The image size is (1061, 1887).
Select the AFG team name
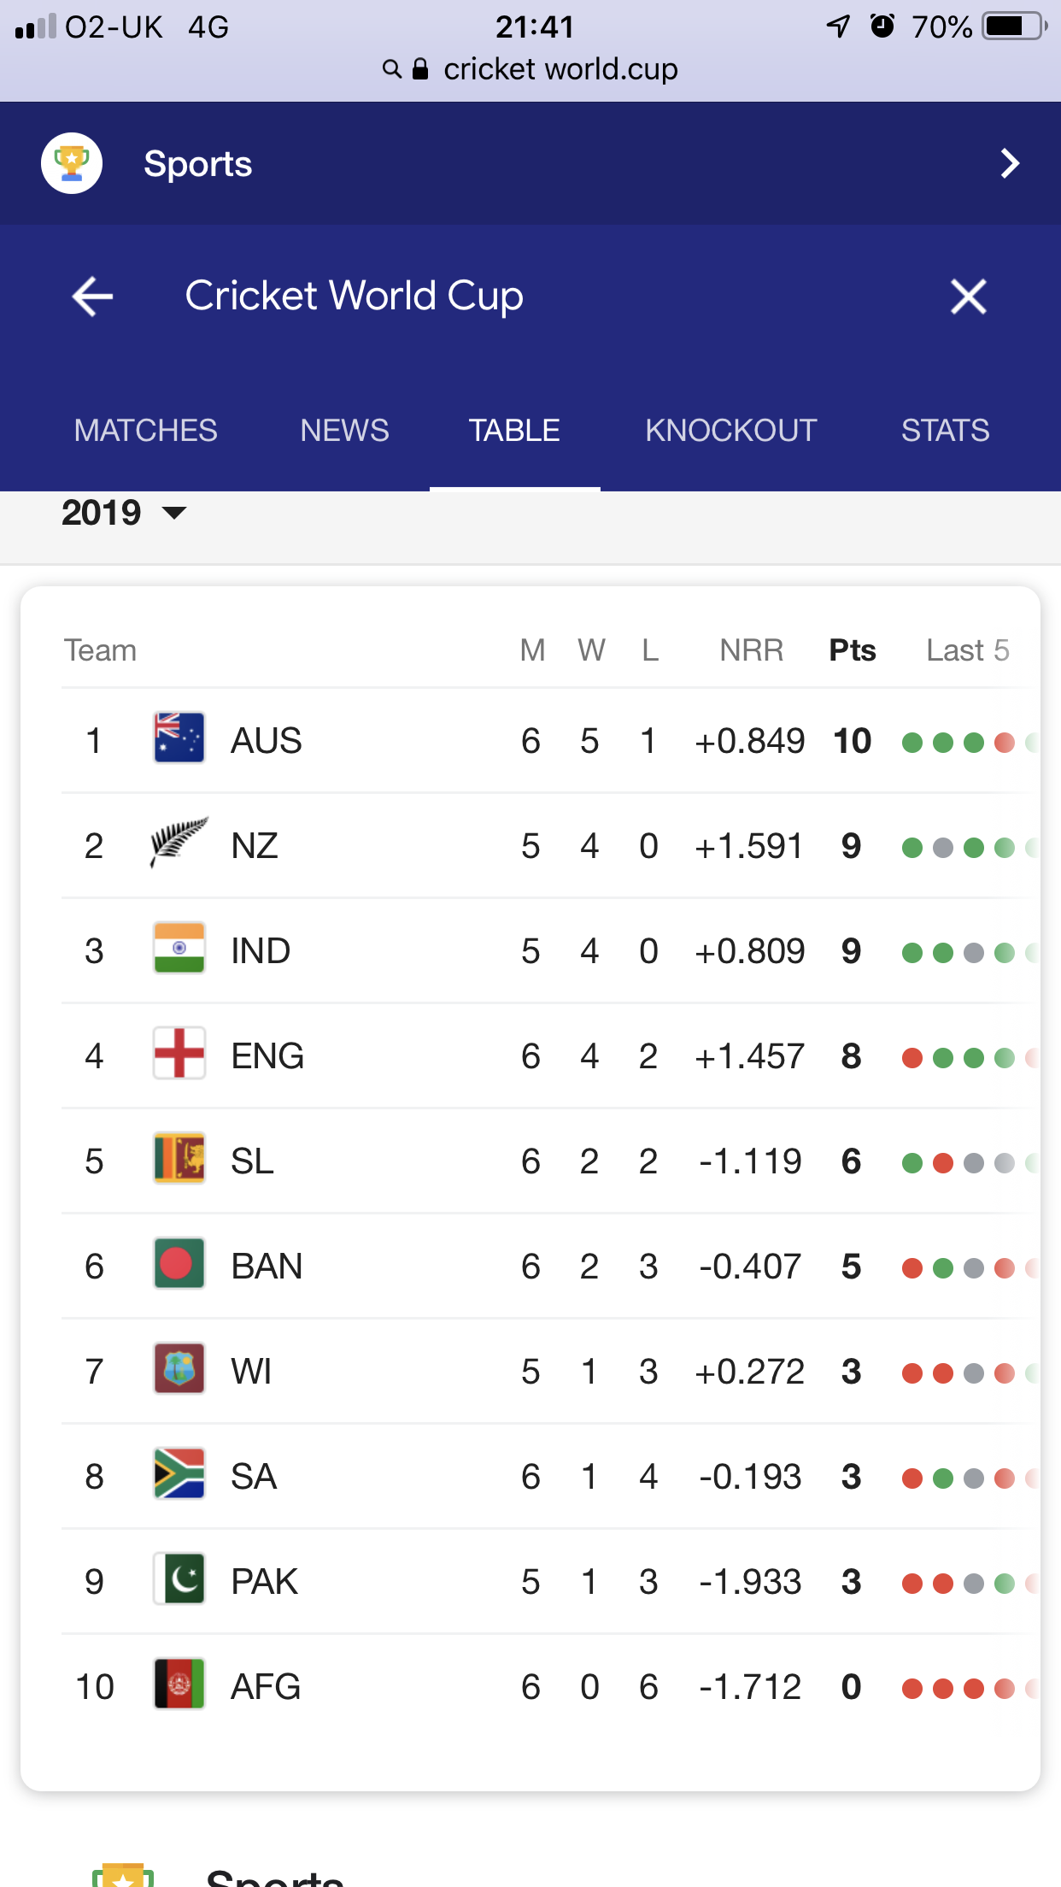266,1686
